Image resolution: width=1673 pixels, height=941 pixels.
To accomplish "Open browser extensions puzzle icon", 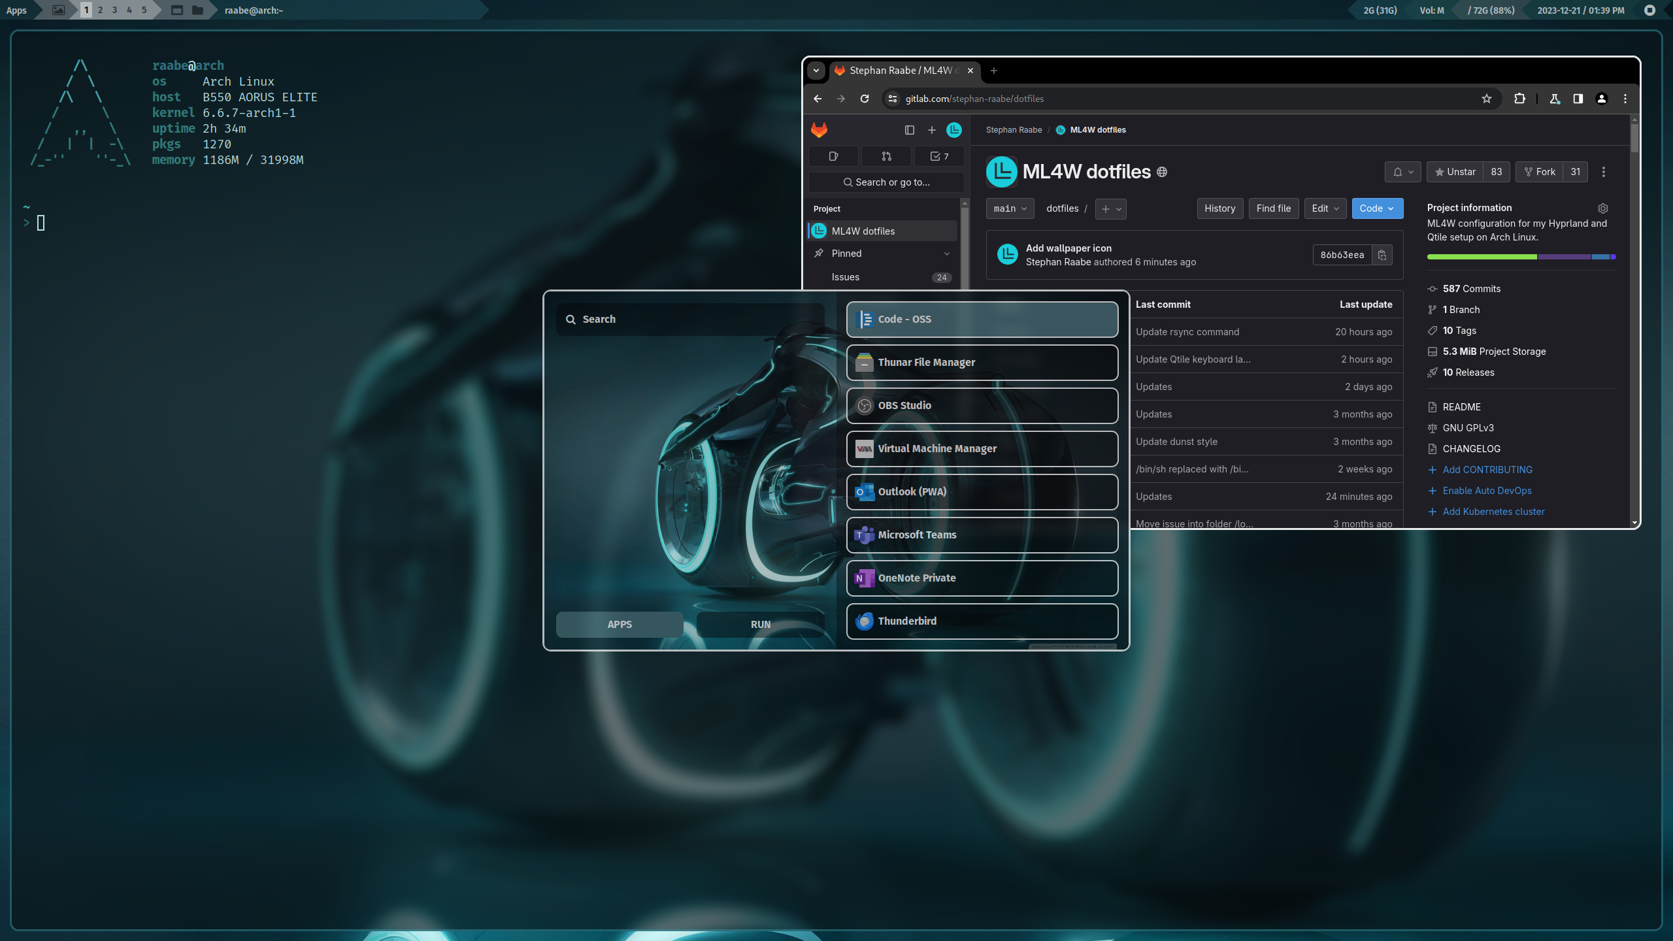I will point(1519,99).
